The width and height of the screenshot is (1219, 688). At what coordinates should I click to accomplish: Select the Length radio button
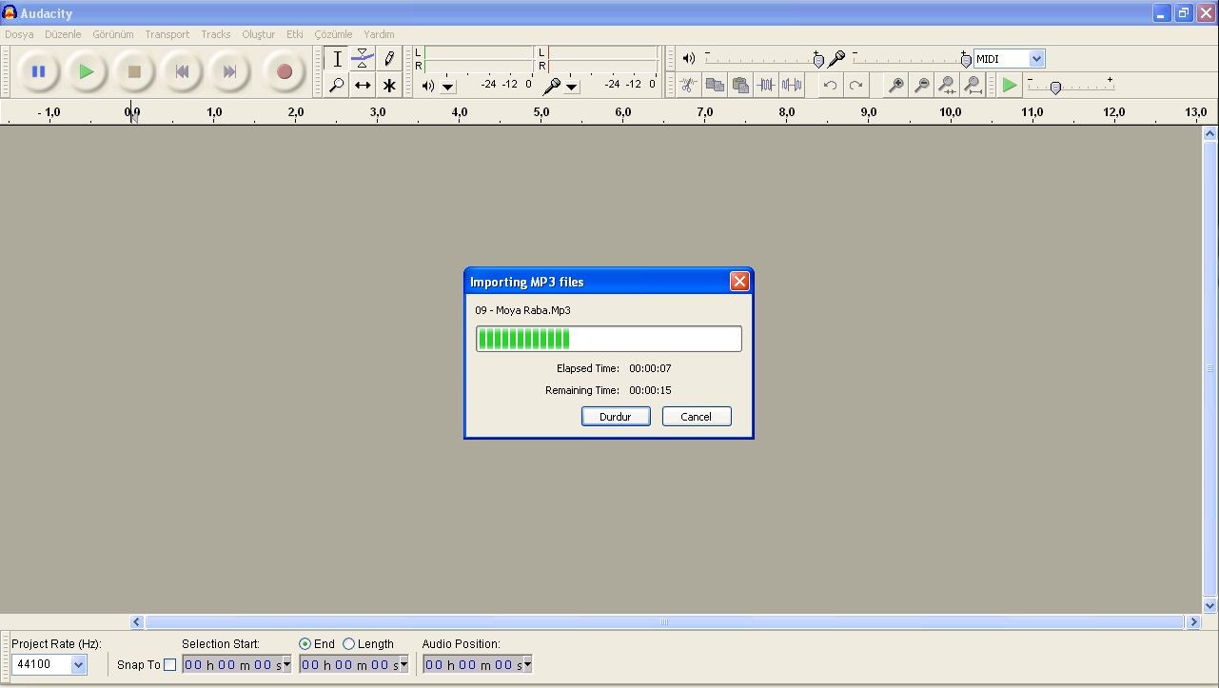click(348, 644)
